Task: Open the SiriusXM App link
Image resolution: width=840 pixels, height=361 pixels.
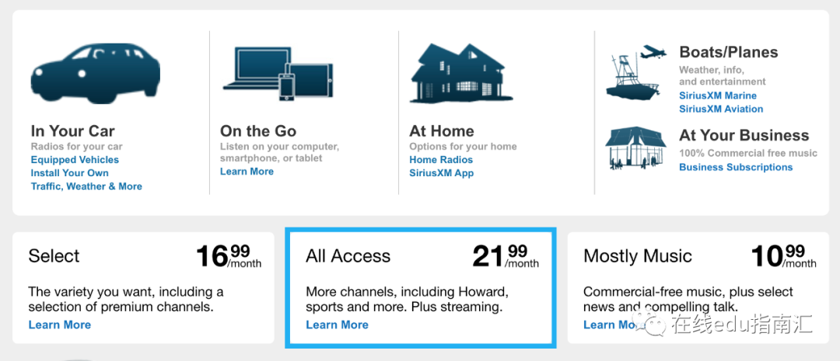Action: pos(442,173)
